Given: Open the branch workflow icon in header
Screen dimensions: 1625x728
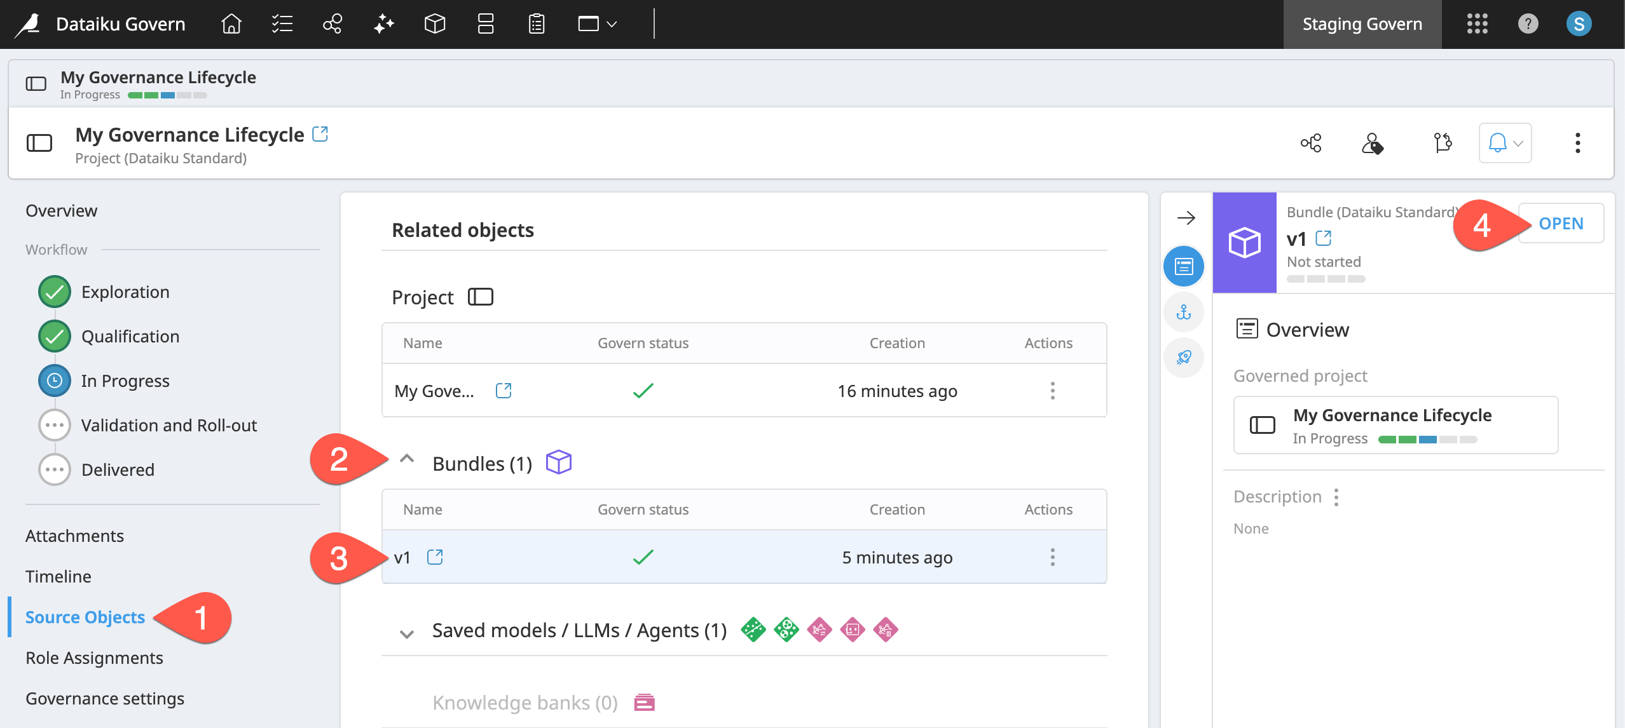Looking at the screenshot, I should click(x=1443, y=143).
